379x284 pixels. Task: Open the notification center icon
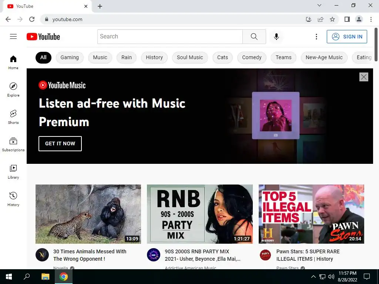pyautogui.click(x=367, y=277)
